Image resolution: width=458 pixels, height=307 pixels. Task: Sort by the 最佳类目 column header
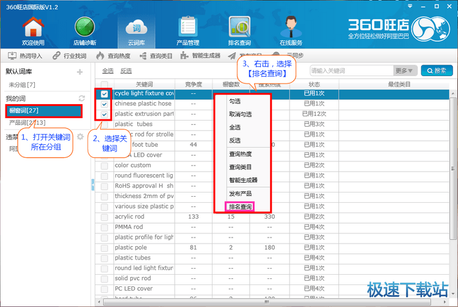(x=399, y=85)
